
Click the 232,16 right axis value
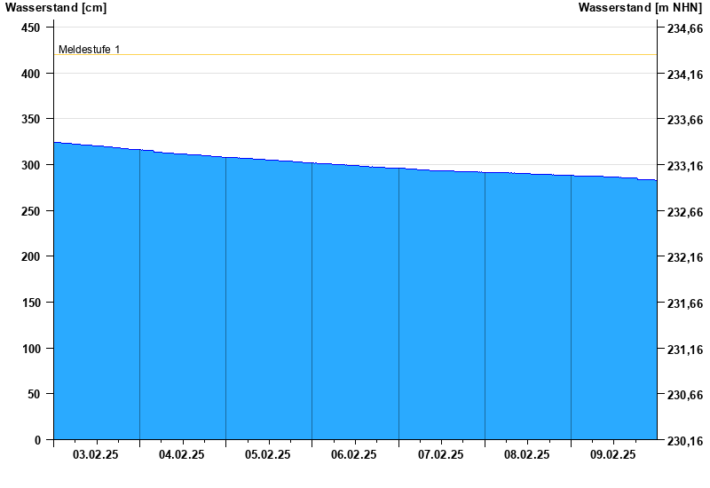click(685, 257)
